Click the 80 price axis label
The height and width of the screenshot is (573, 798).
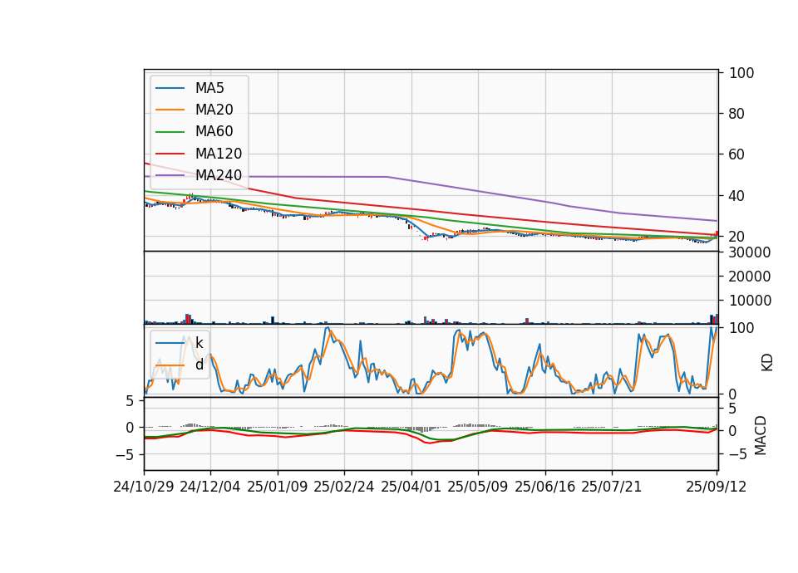737,114
